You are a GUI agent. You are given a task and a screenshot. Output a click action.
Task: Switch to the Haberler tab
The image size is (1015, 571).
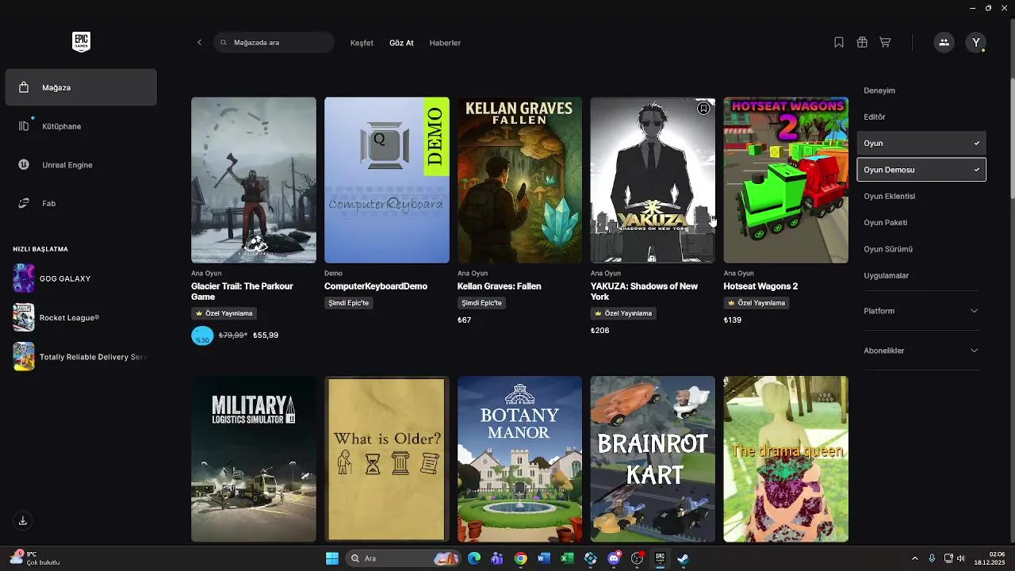tap(445, 43)
